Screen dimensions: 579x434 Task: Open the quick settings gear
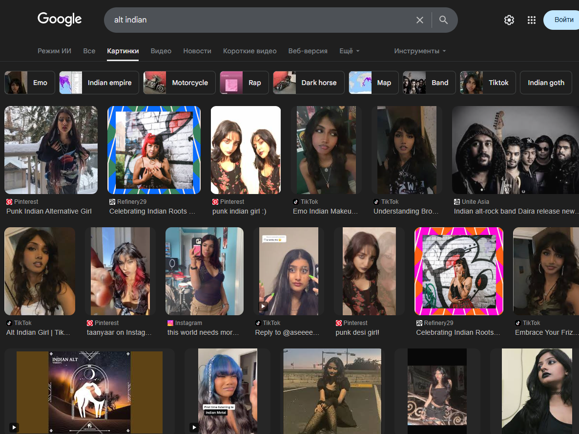point(509,20)
